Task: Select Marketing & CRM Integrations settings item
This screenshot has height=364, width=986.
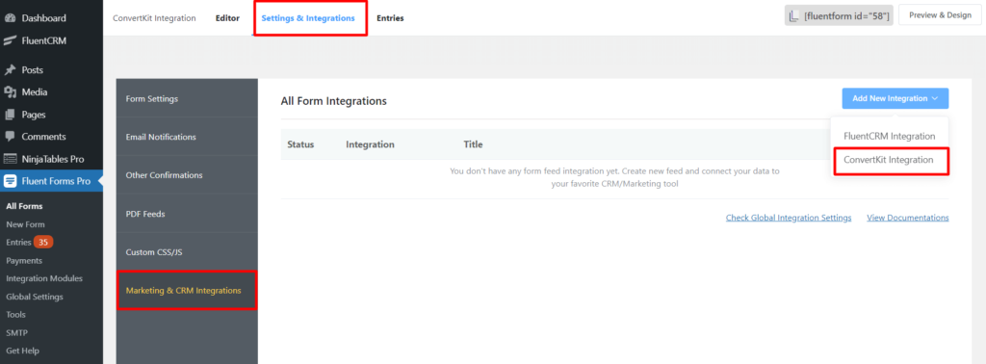Action: click(187, 291)
